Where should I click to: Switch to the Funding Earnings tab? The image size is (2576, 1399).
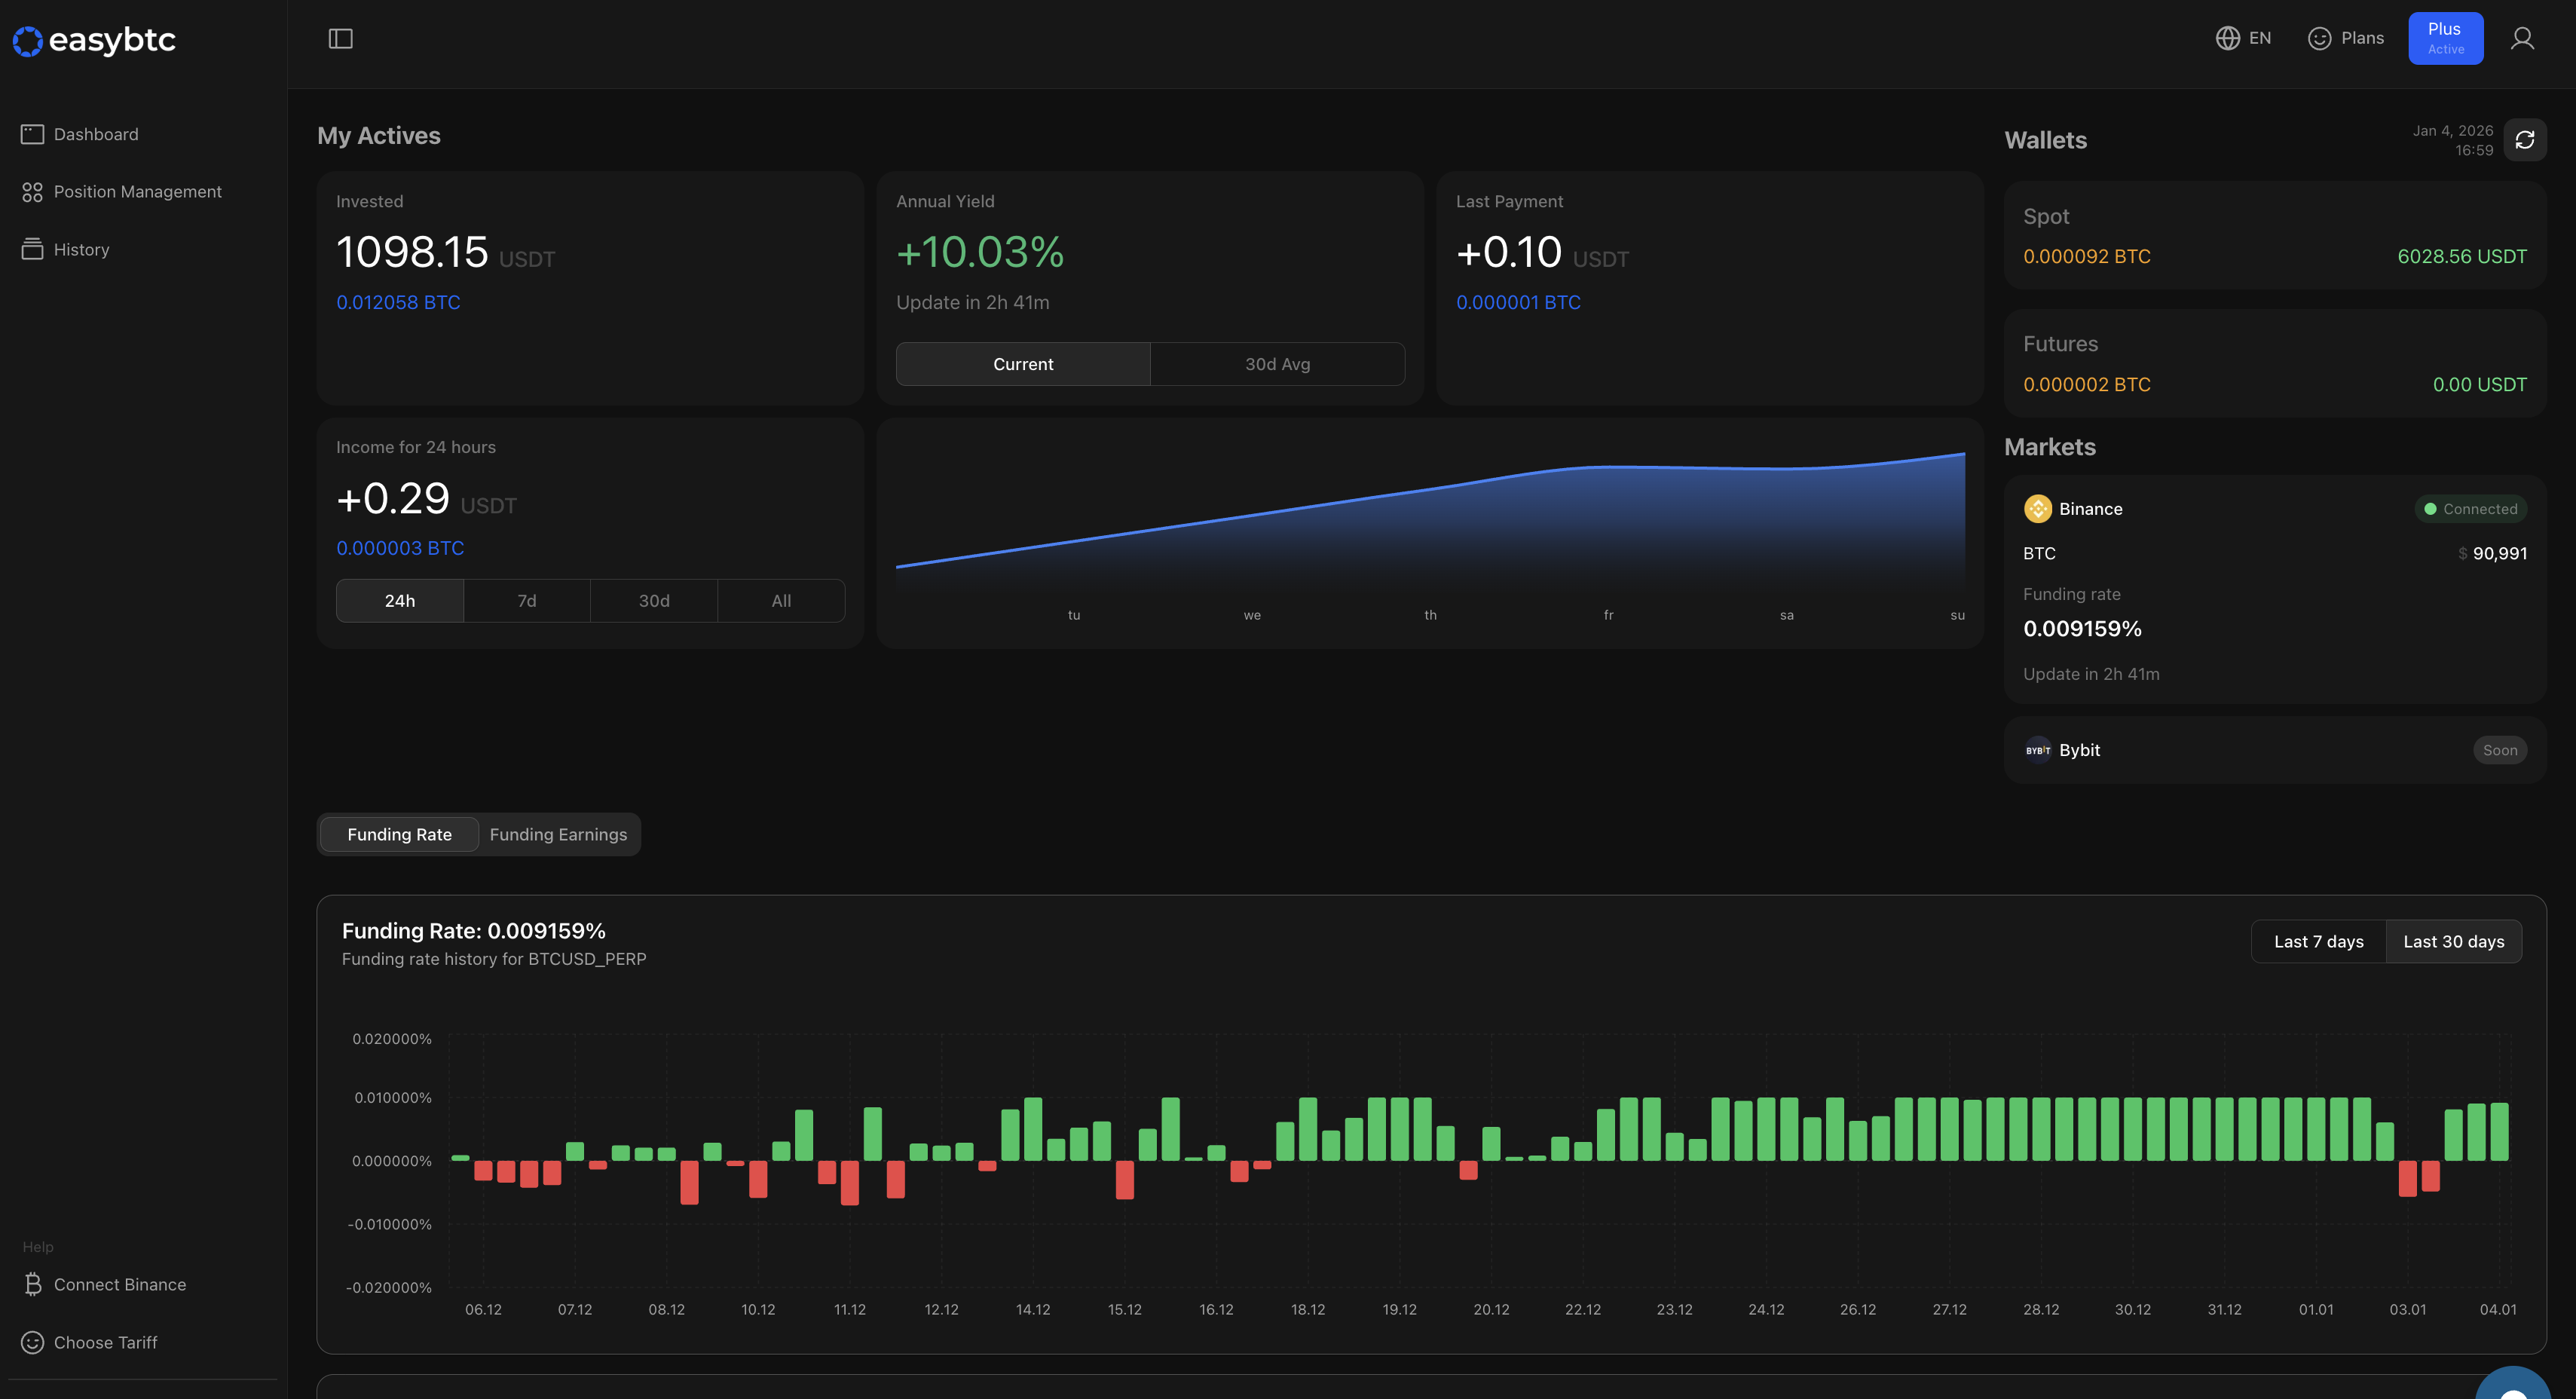[x=558, y=834]
